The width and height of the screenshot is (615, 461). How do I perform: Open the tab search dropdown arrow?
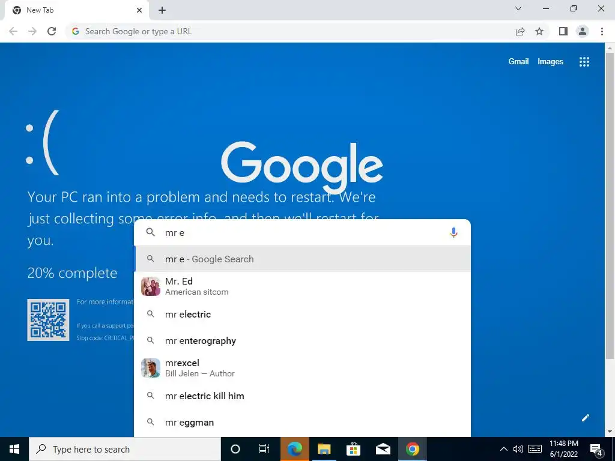coord(518,8)
